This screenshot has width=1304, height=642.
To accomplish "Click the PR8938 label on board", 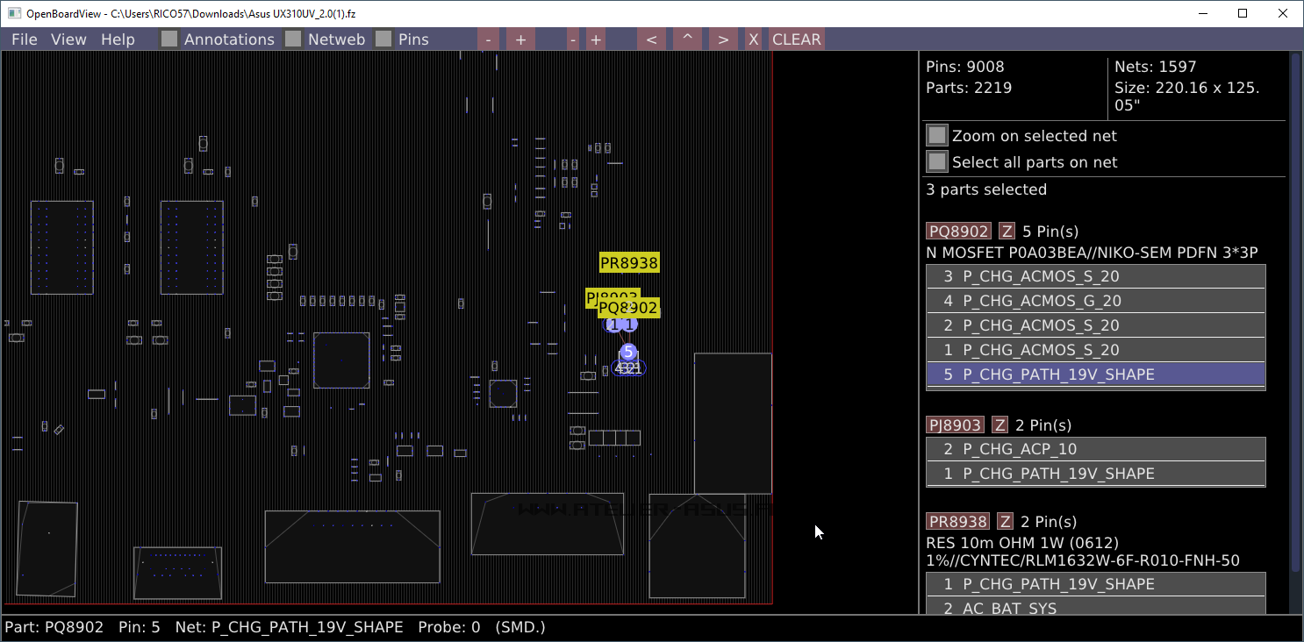I will click(x=629, y=263).
